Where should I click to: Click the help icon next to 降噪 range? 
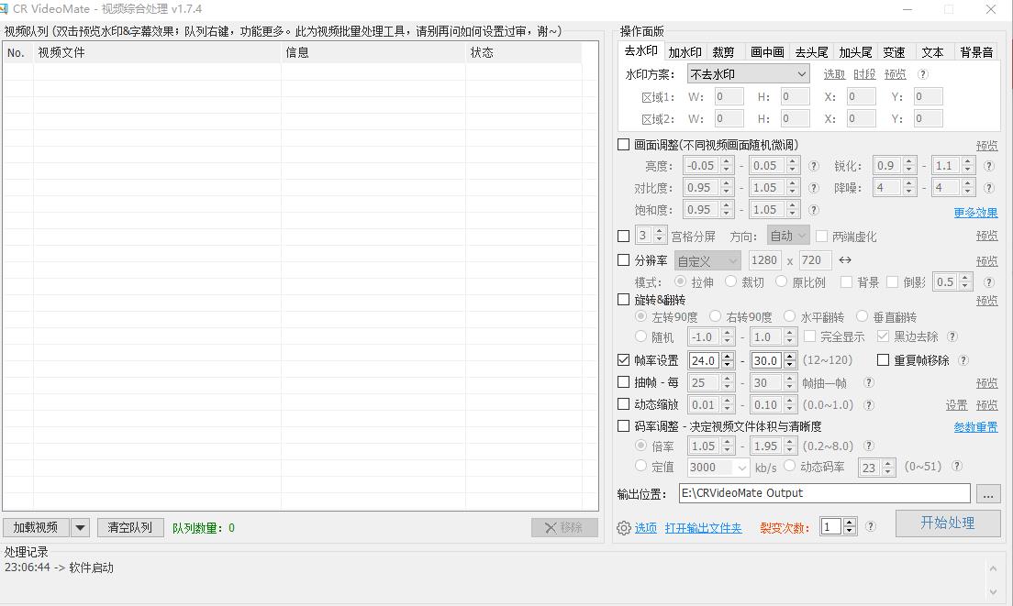point(989,188)
